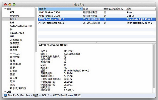Select 音訊 in the sidebar
The height and width of the screenshot is (100, 158).
12,85
